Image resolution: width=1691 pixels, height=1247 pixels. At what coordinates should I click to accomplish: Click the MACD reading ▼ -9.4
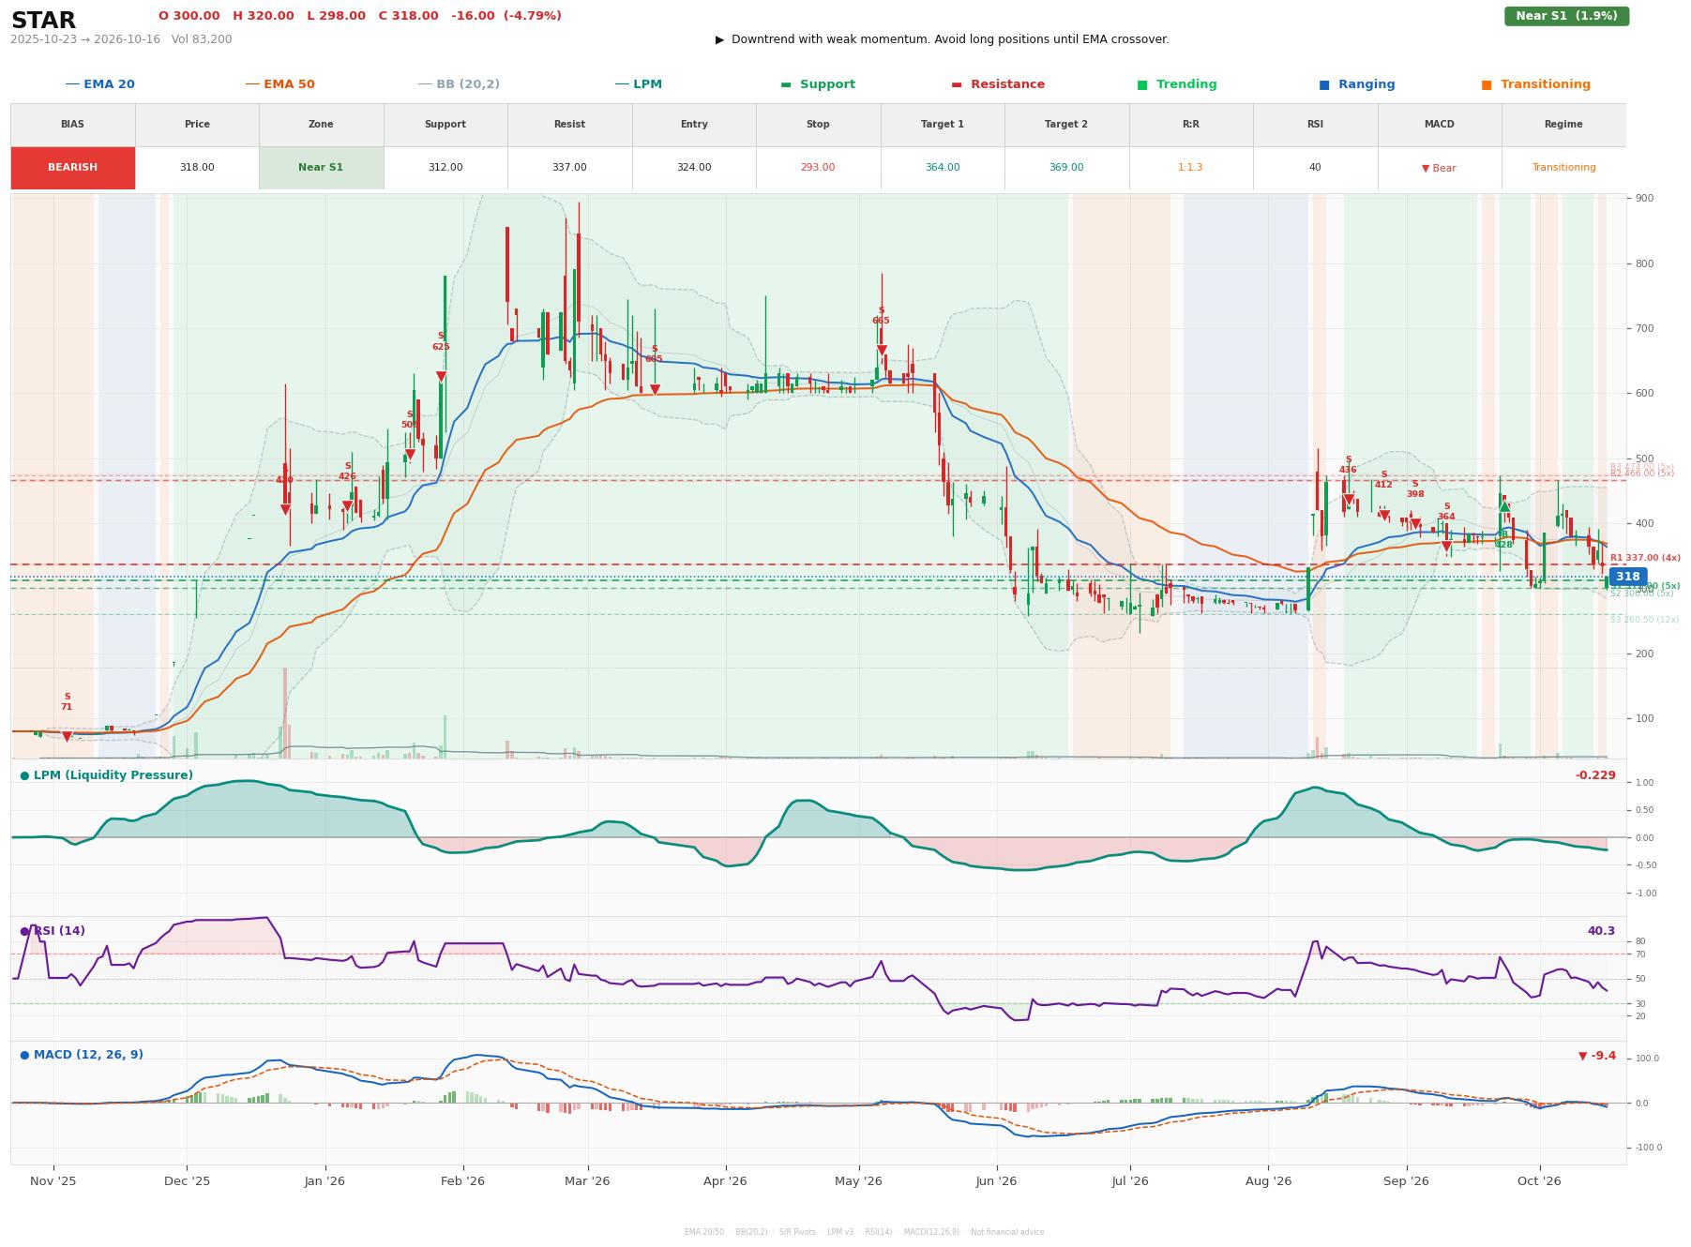coord(1597,1056)
